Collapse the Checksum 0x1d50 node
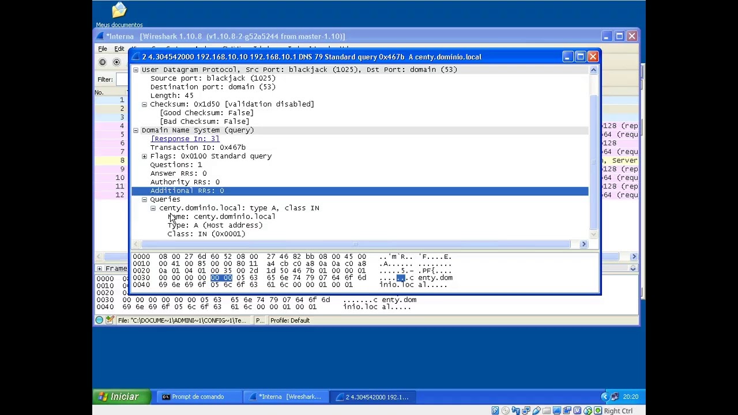The height and width of the screenshot is (415, 738). 145,104
